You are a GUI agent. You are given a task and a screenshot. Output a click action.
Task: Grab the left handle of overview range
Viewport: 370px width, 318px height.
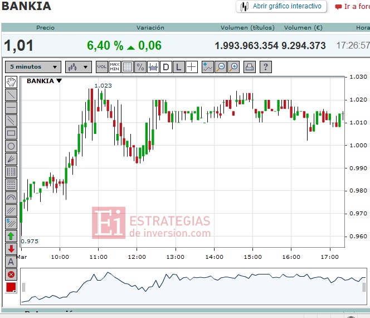[23, 287]
